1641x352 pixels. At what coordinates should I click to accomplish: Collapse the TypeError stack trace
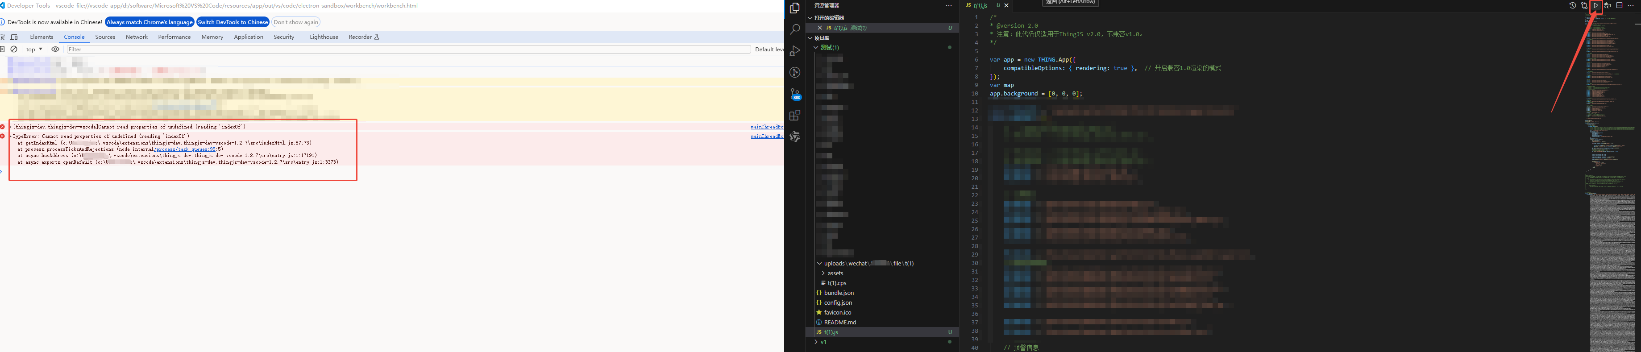pyautogui.click(x=10, y=136)
